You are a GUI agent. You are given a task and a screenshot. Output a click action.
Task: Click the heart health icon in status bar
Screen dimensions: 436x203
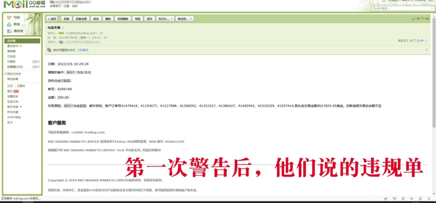coord(394,199)
